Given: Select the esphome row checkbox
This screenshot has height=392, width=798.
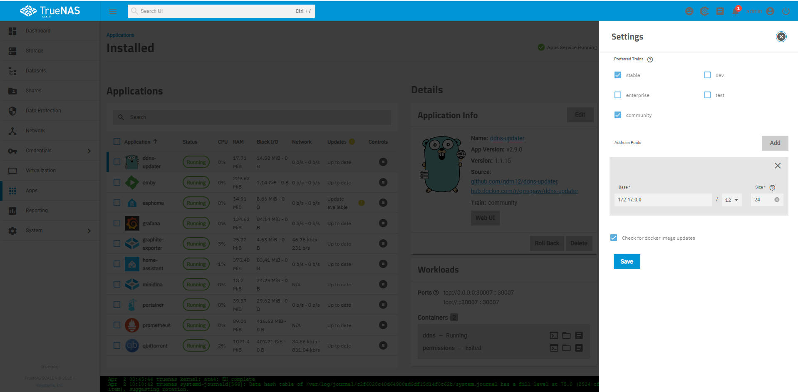Looking at the screenshot, I should (x=117, y=203).
